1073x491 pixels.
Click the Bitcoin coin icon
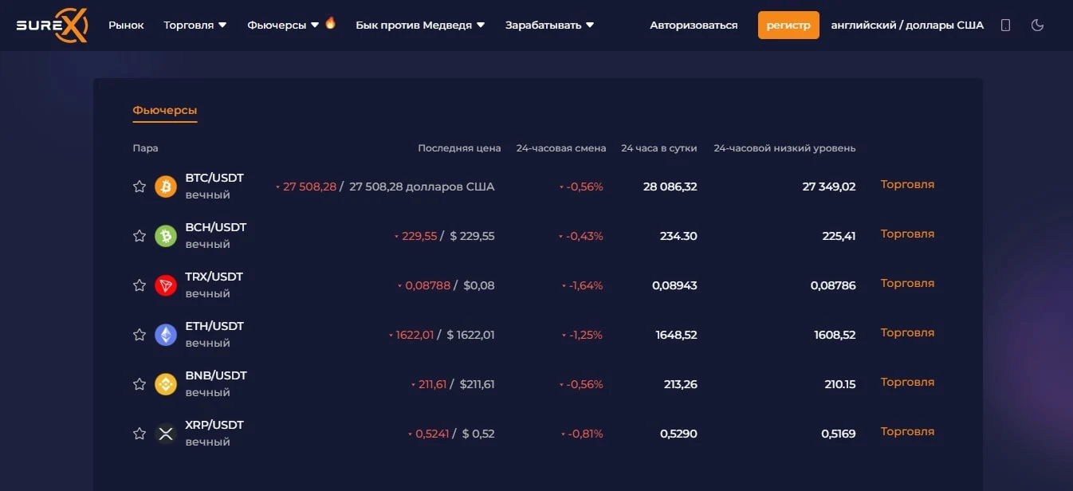tap(166, 187)
